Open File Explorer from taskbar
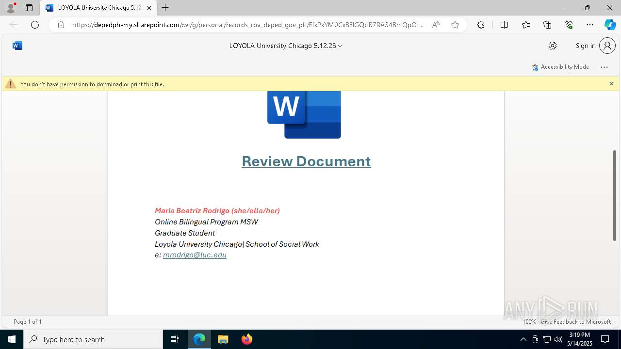 [223, 339]
